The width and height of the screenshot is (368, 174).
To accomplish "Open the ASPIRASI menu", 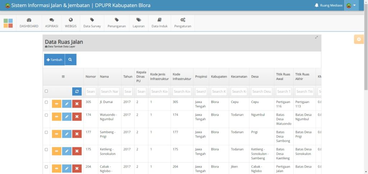I will point(52,23).
